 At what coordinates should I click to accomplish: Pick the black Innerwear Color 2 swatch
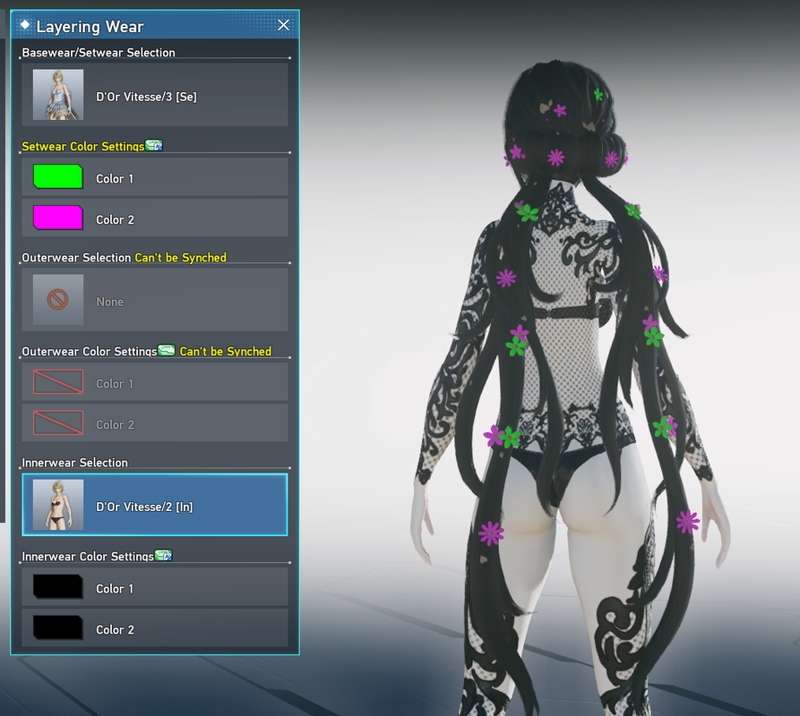pyautogui.click(x=58, y=627)
